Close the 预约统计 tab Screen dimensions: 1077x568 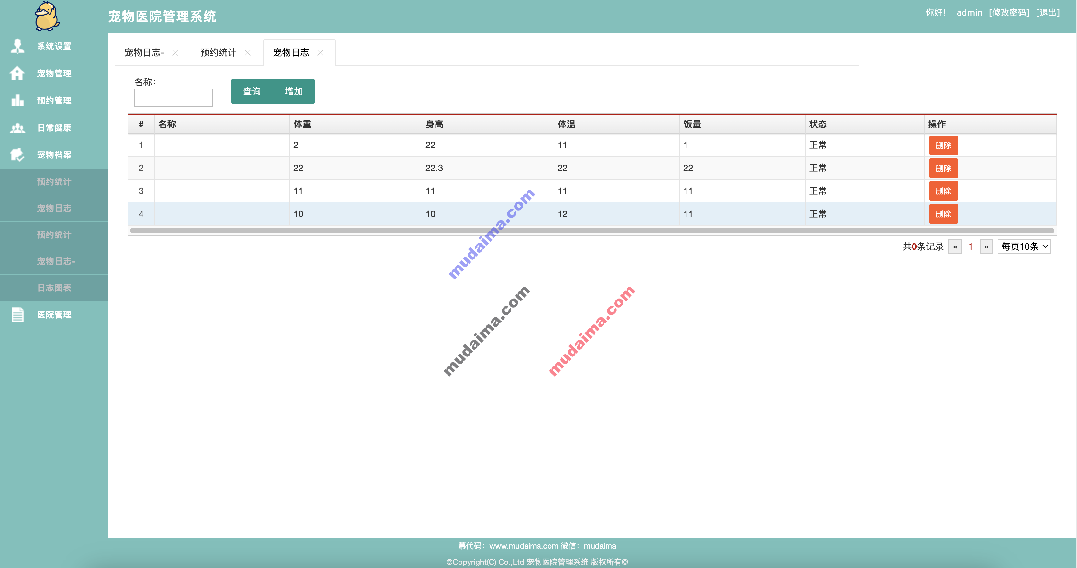(x=247, y=53)
